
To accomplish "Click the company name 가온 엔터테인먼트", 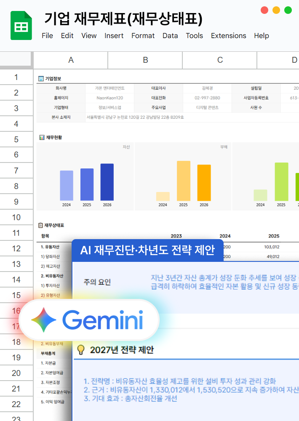I will click(x=109, y=88).
